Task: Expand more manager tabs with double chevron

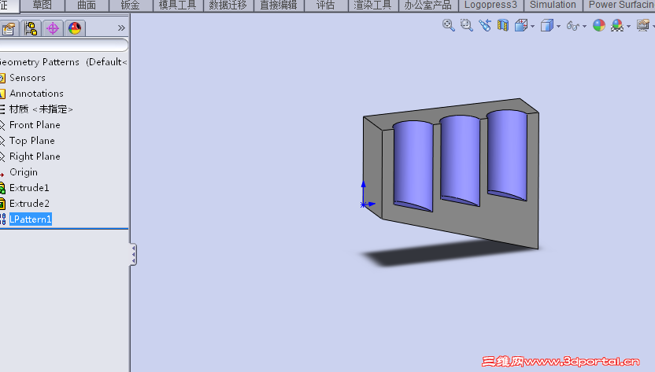Action: coord(121,28)
